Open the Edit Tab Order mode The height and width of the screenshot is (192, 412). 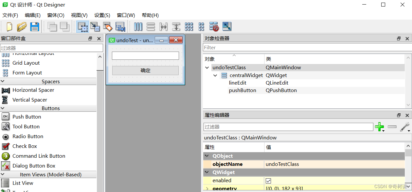[120, 26]
